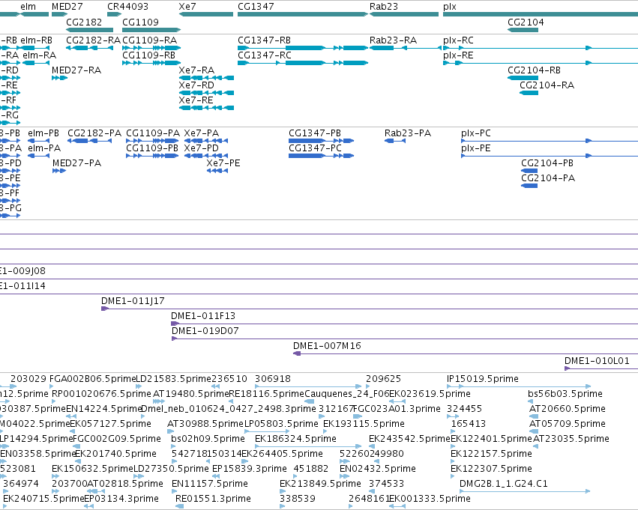638x510 pixels.
Task: Select the DME1-007M16 clone label
Action: pyautogui.click(x=327, y=346)
